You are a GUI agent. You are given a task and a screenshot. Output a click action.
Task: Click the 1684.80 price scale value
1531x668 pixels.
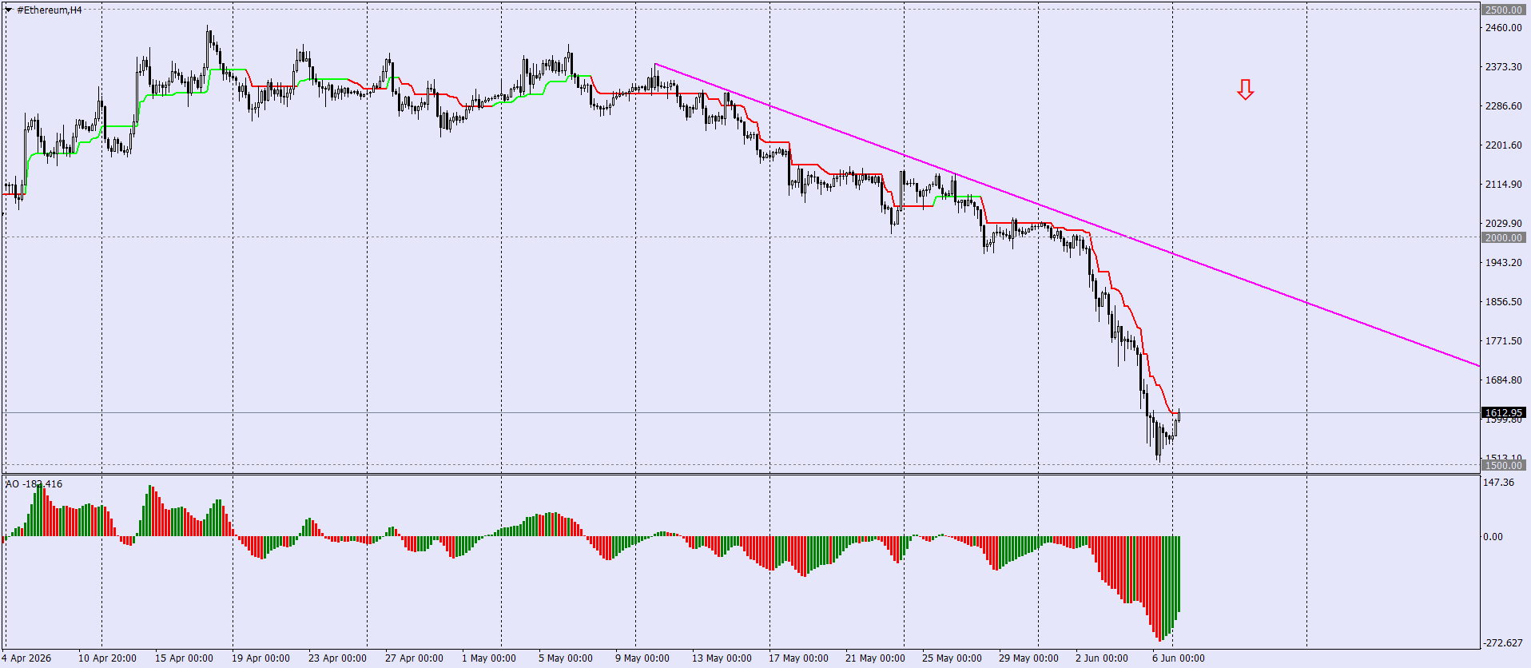point(1504,380)
